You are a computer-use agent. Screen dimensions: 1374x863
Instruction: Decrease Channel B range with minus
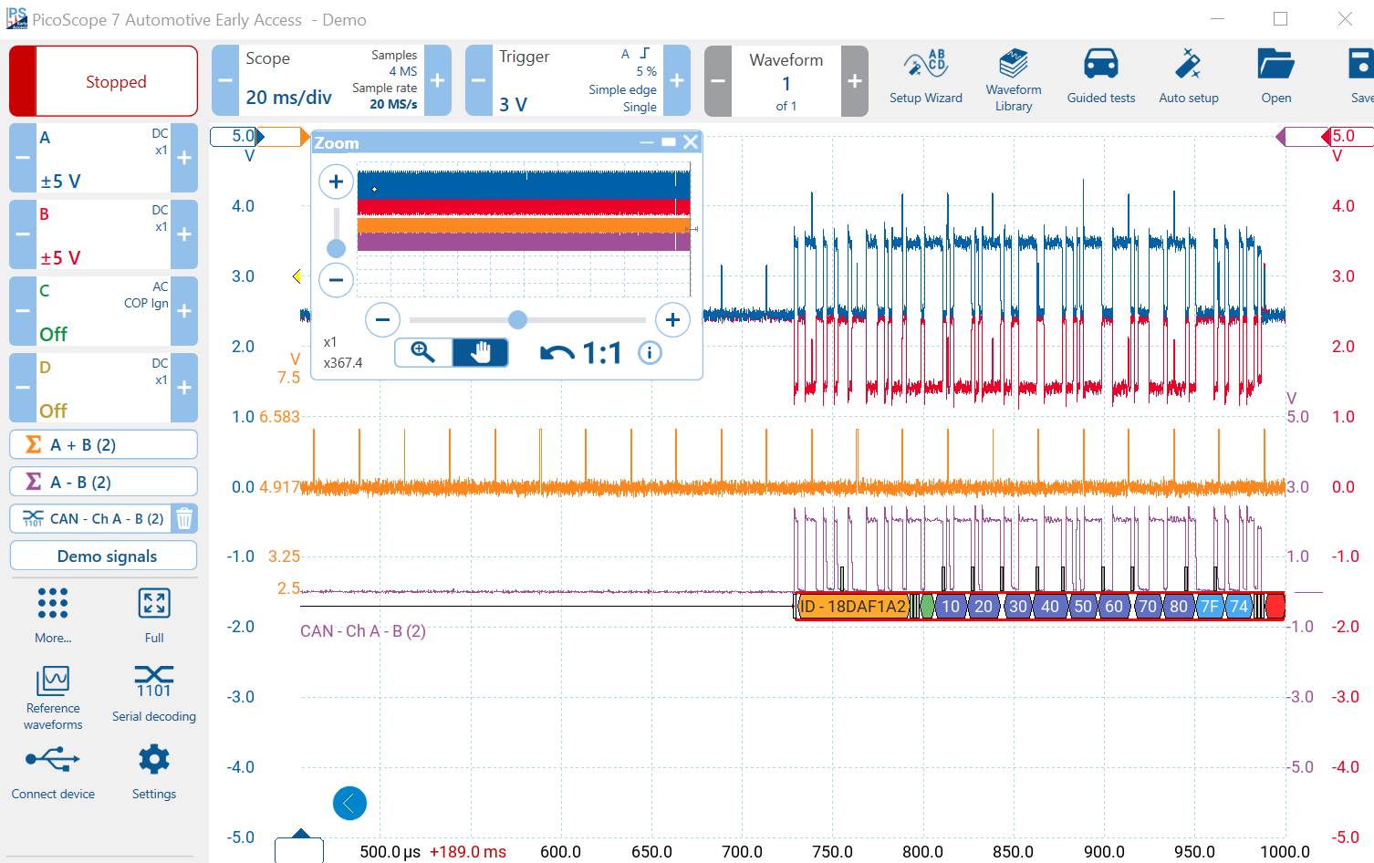coord(23,234)
